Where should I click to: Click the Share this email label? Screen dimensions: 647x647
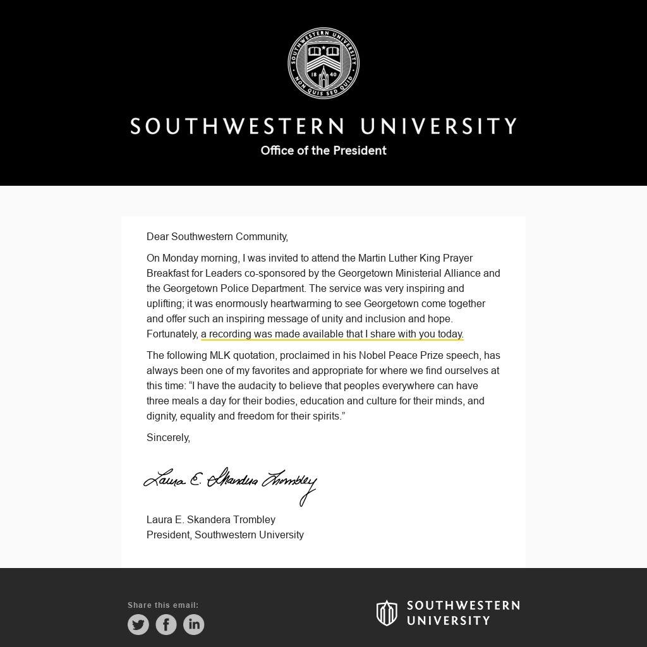point(163,605)
